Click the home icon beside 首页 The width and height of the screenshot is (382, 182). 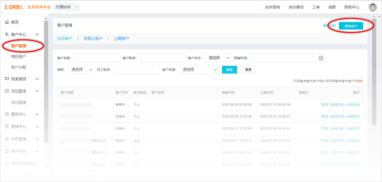click(x=7, y=22)
